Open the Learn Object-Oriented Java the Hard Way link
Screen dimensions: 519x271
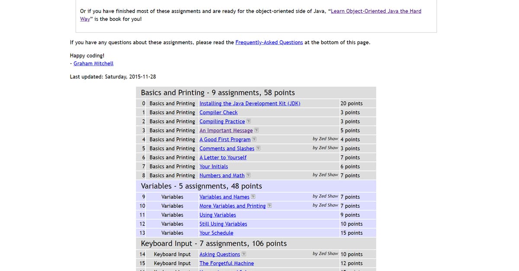(x=375, y=11)
